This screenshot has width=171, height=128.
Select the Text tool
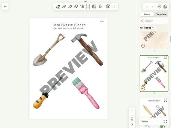(x=82, y=6)
